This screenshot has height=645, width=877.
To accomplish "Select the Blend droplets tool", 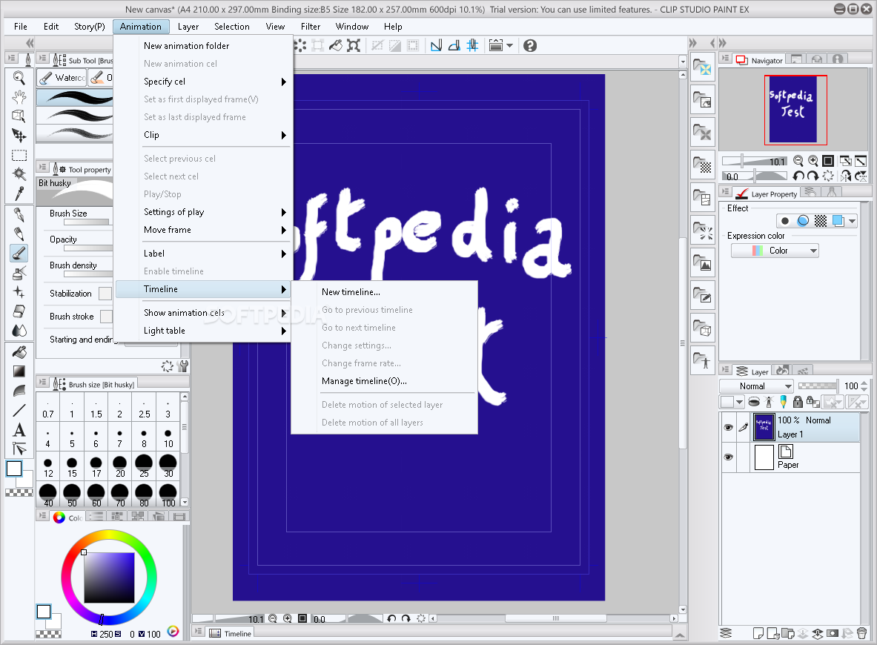I will pyautogui.click(x=19, y=331).
